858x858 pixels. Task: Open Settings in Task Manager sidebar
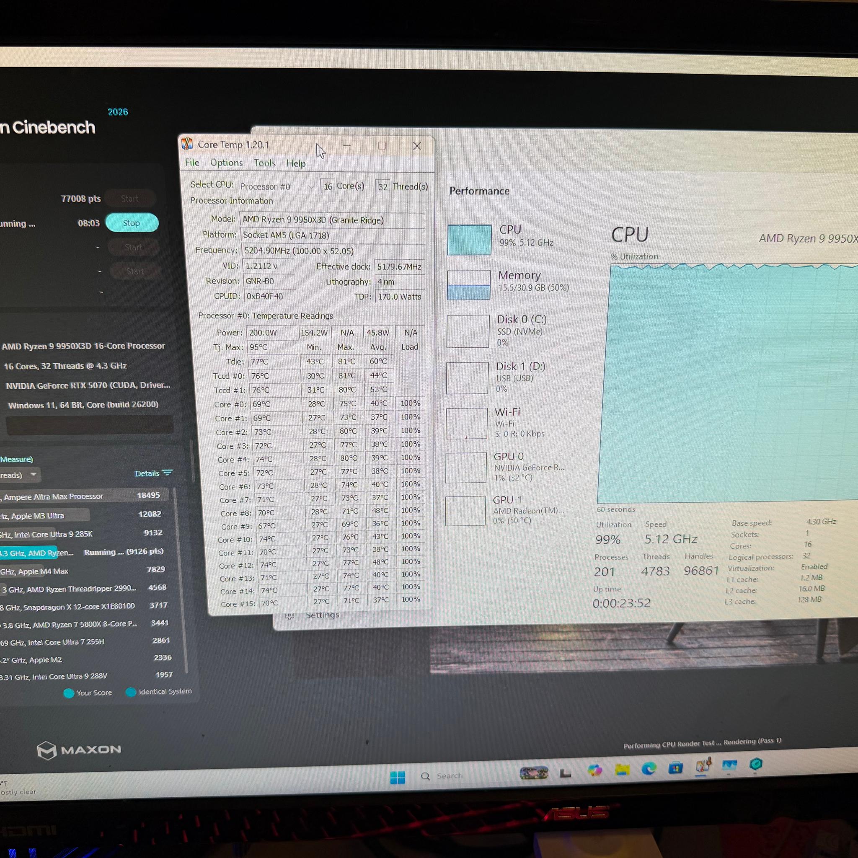323,615
